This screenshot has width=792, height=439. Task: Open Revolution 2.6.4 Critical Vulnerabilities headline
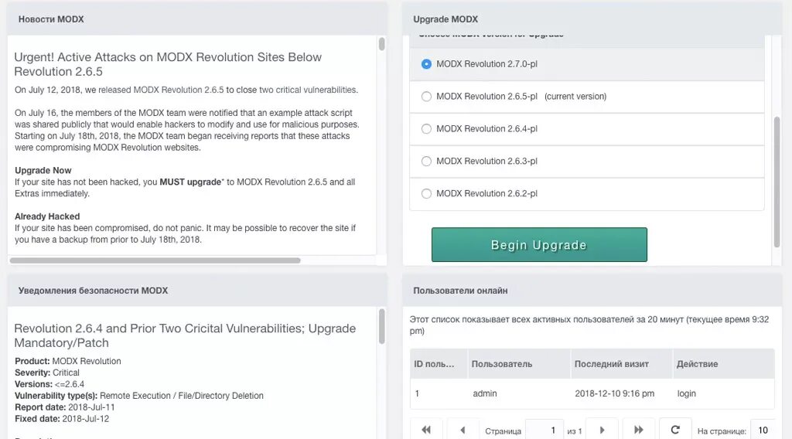[x=185, y=335]
